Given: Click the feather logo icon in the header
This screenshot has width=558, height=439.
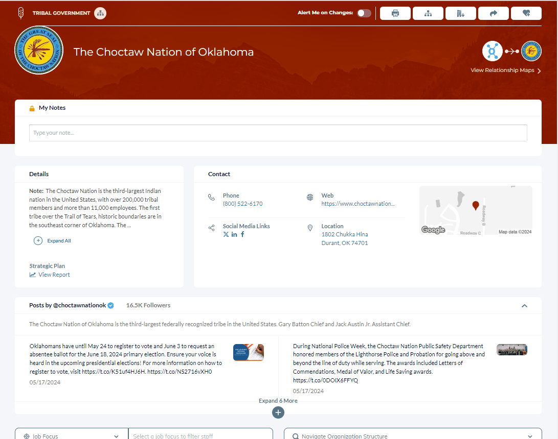Looking at the screenshot, I should coord(21,13).
